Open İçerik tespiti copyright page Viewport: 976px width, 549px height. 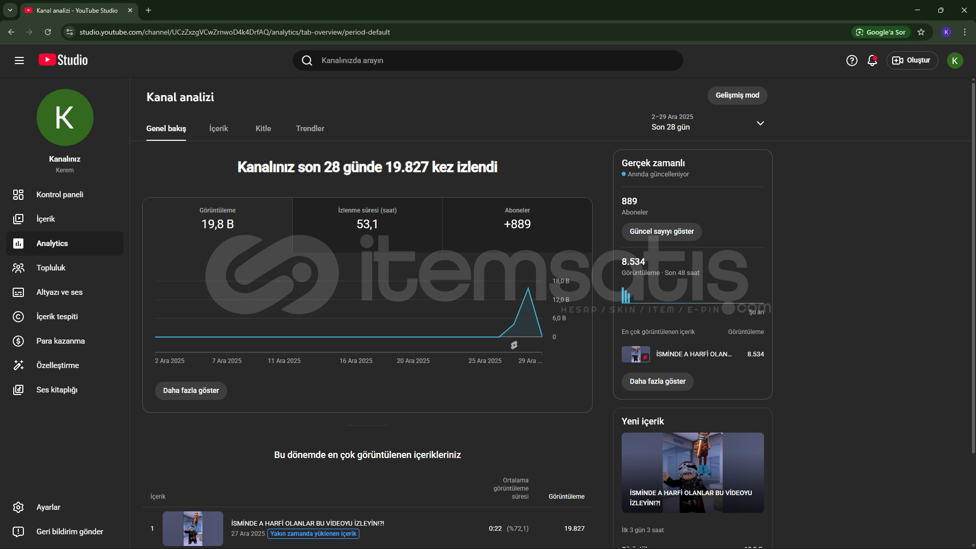tap(57, 317)
